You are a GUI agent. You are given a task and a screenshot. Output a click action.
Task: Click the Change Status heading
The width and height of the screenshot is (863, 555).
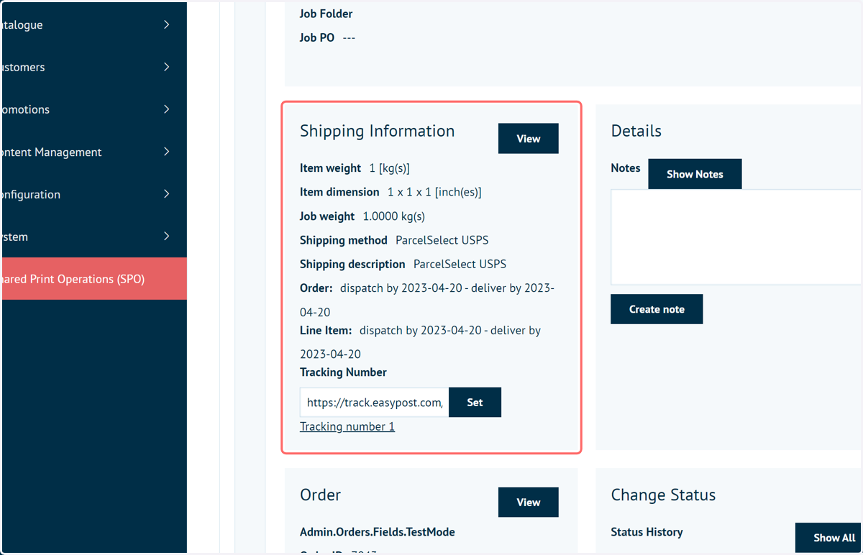coord(663,495)
